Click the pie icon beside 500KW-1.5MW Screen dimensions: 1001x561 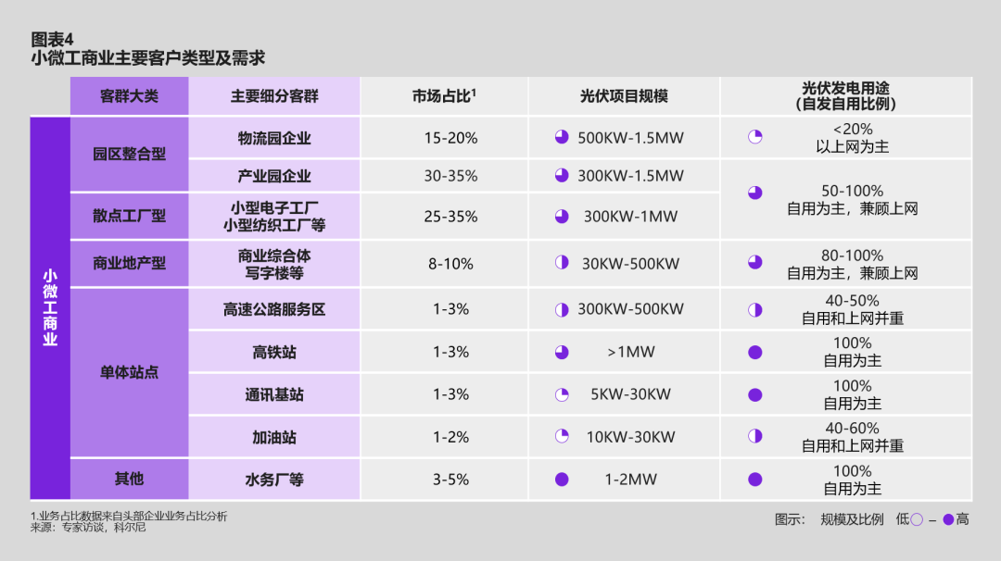click(562, 138)
